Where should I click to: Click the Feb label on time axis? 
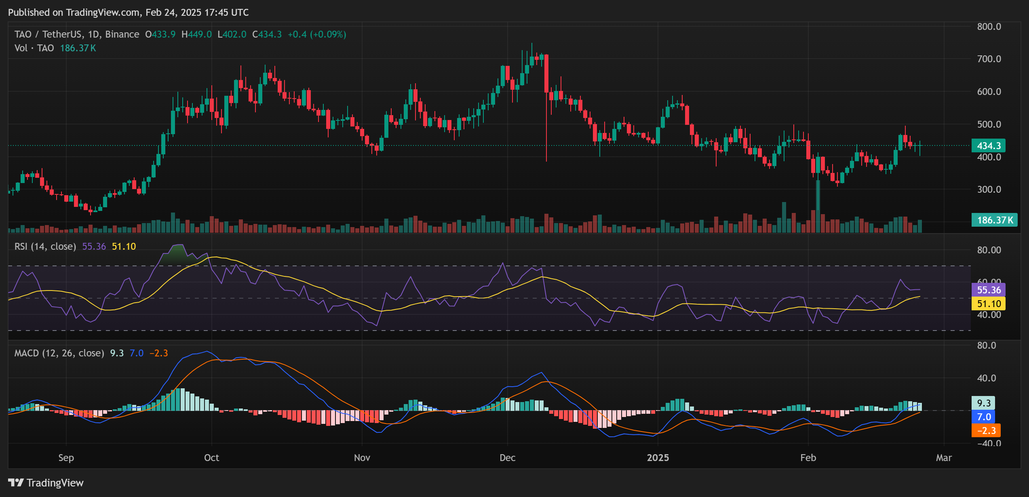click(808, 457)
